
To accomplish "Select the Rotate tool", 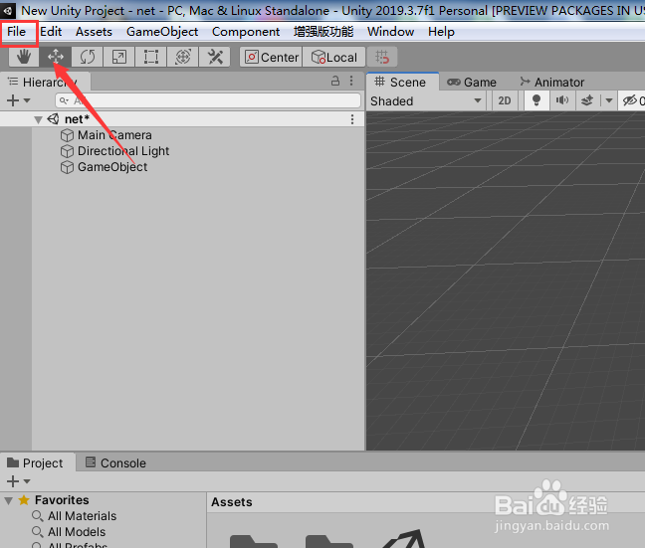I will coord(88,57).
